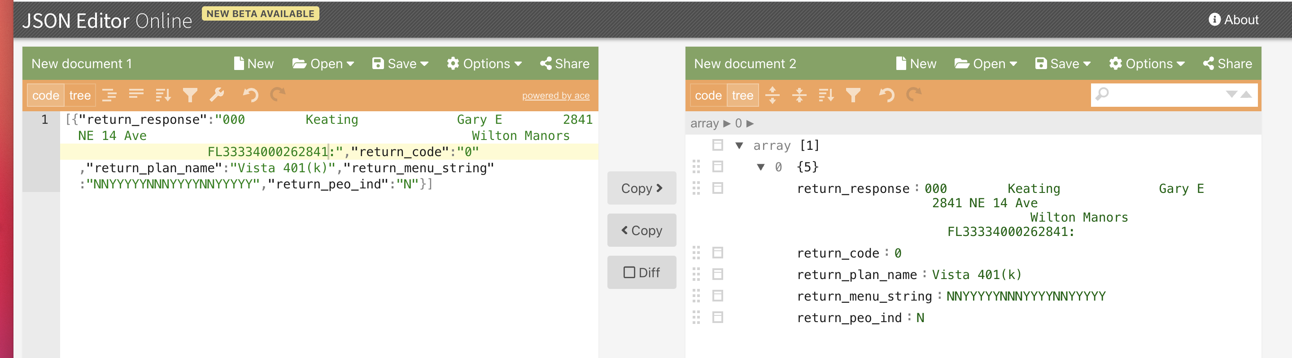Collapse the root array node
The height and width of the screenshot is (358, 1292).
[739, 145]
